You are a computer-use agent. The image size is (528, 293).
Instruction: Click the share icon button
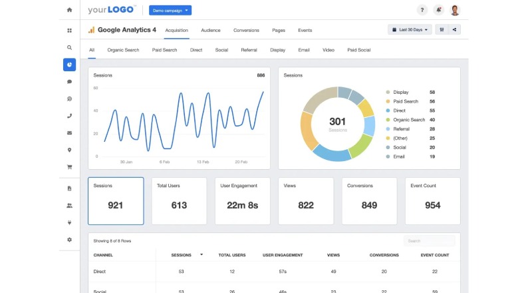pyautogui.click(x=455, y=30)
